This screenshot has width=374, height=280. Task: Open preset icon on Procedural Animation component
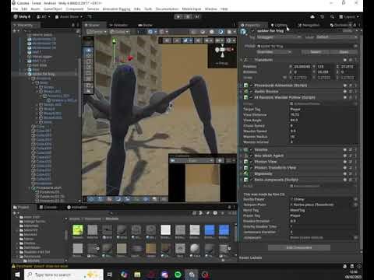point(351,86)
